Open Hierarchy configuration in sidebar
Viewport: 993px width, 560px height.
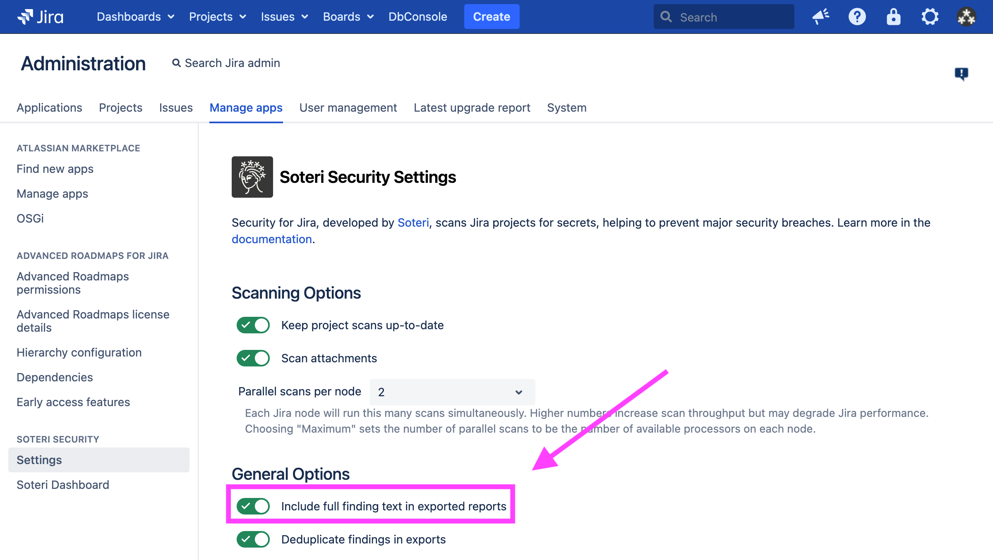pyautogui.click(x=79, y=352)
